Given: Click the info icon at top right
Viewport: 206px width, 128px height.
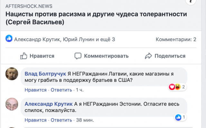Looking at the screenshot, I should point(191,1).
